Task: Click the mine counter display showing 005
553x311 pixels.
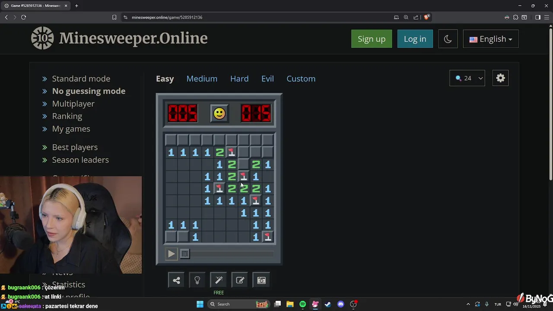Action: click(183, 113)
